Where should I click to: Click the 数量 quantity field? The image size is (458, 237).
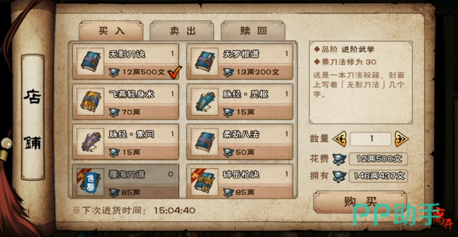point(370,139)
